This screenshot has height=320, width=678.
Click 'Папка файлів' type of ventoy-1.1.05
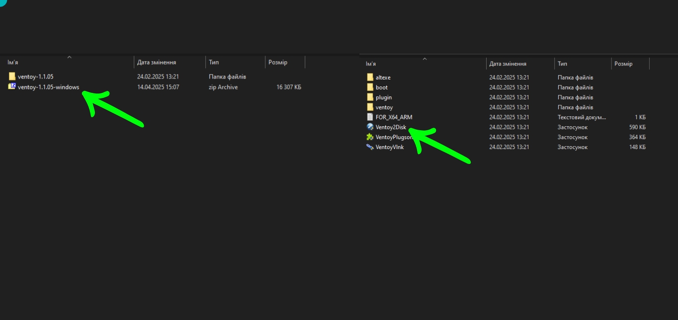tap(227, 77)
